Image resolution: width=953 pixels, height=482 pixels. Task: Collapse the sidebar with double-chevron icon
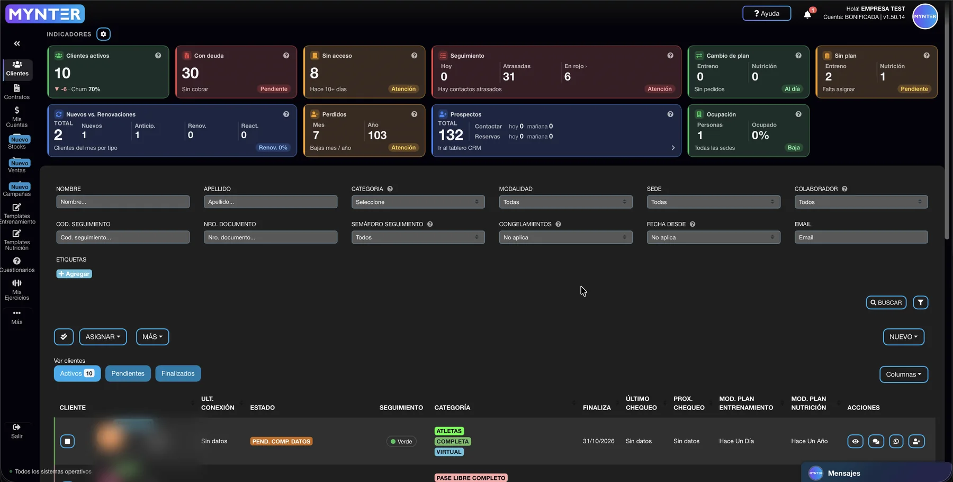pos(17,43)
